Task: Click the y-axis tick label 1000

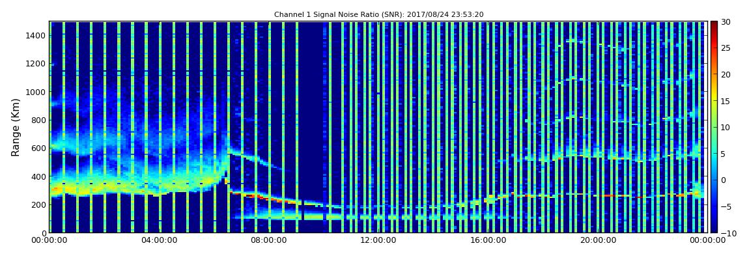Action: coord(36,92)
